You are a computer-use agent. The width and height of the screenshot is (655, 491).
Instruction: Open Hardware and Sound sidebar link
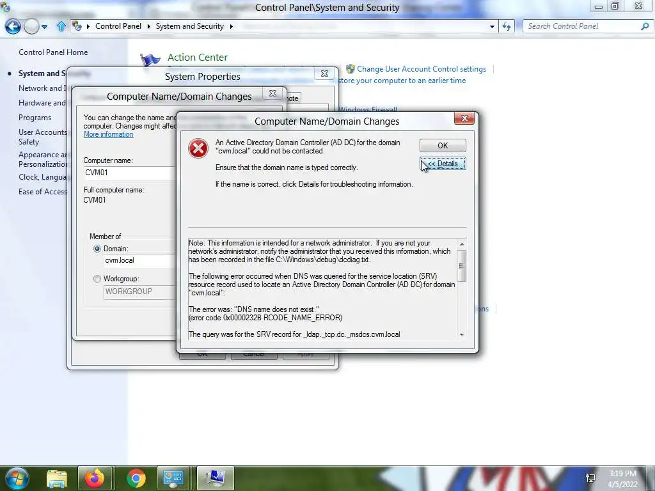42,103
